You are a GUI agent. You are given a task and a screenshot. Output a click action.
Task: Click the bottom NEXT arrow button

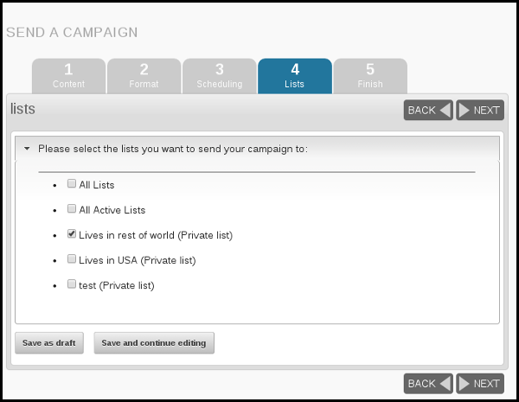(x=480, y=384)
